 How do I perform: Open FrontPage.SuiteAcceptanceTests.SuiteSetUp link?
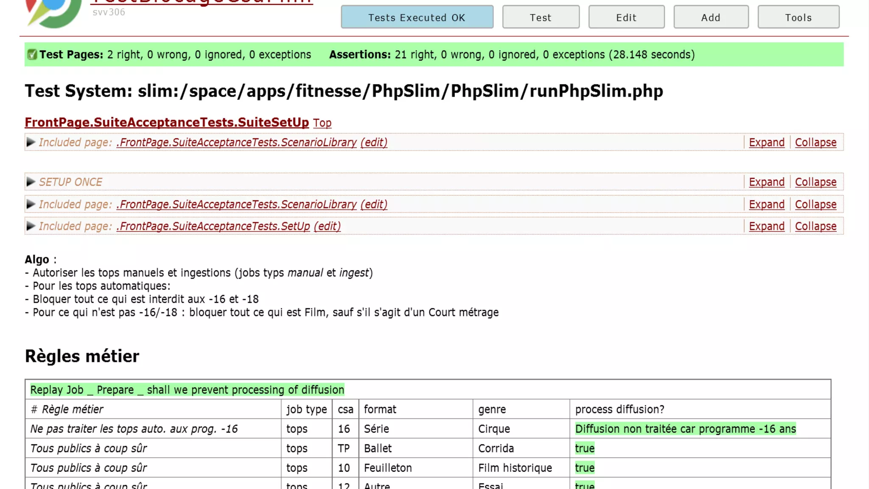coord(167,122)
